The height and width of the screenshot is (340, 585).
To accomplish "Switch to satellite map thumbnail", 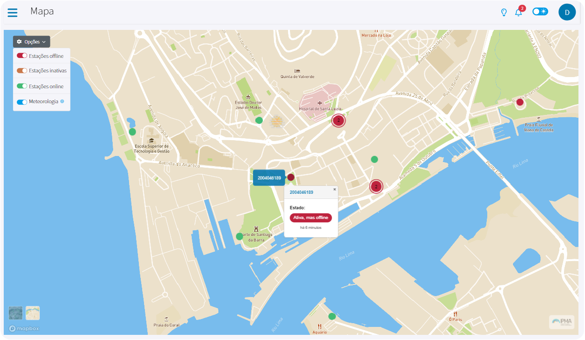I will point(15,313).
